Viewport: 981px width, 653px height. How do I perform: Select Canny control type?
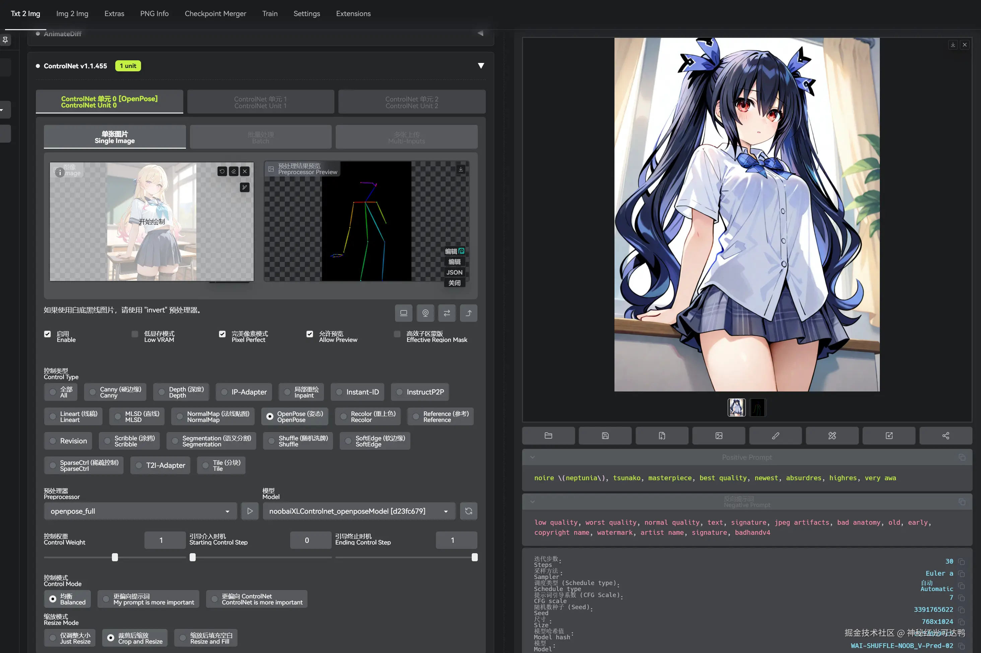coord(115,392)
